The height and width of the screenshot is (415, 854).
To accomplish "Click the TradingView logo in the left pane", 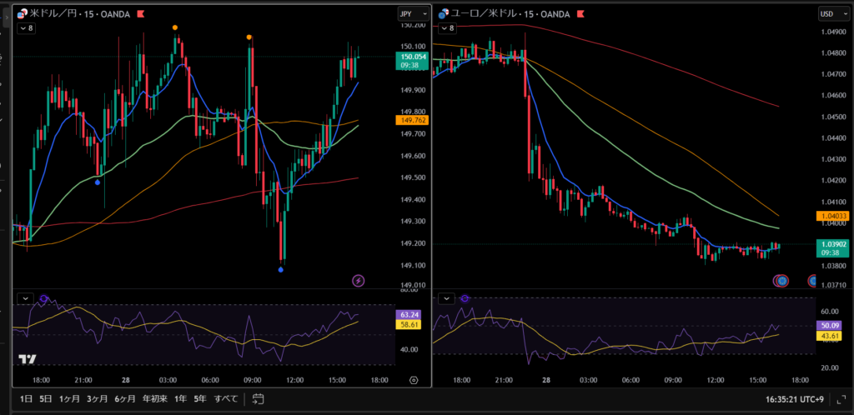I will tap(28, 359).
